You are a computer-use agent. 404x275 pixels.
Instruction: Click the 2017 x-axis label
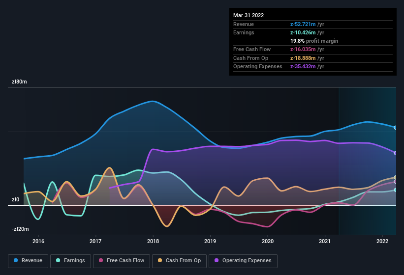(x=95, y=241)
